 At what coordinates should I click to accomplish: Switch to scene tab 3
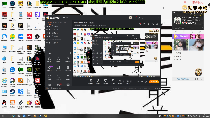60,23
